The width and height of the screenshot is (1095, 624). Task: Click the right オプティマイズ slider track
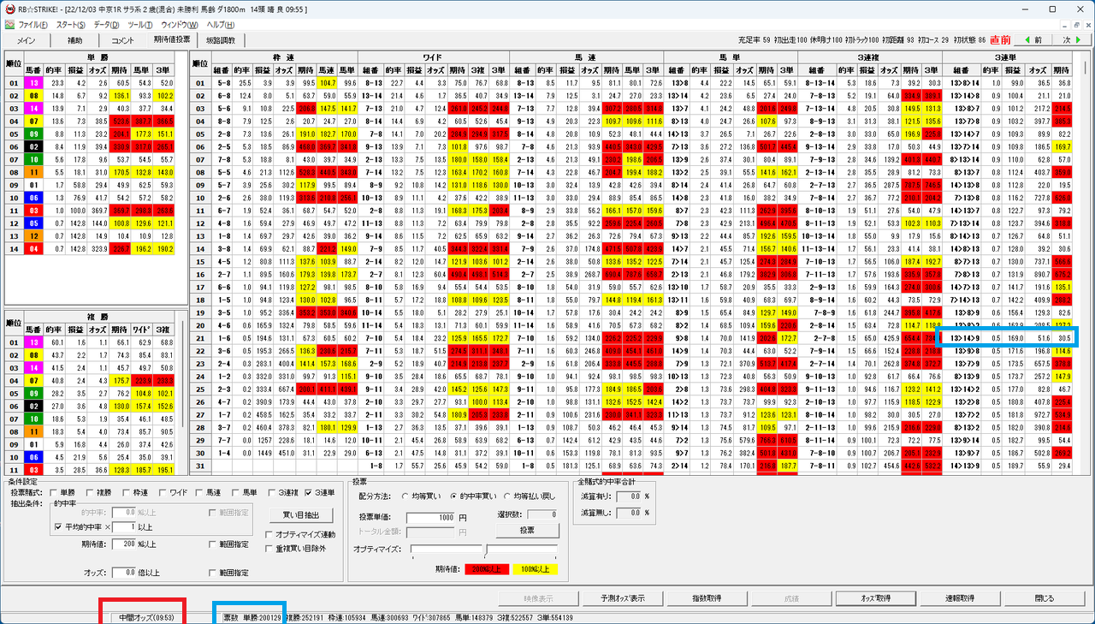click(x=522, y=549)
